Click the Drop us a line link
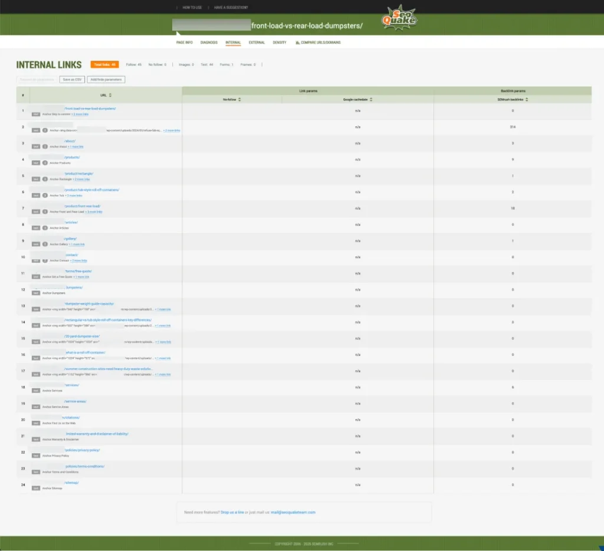This screenshot has width=604, height=551. click(232, 513)
